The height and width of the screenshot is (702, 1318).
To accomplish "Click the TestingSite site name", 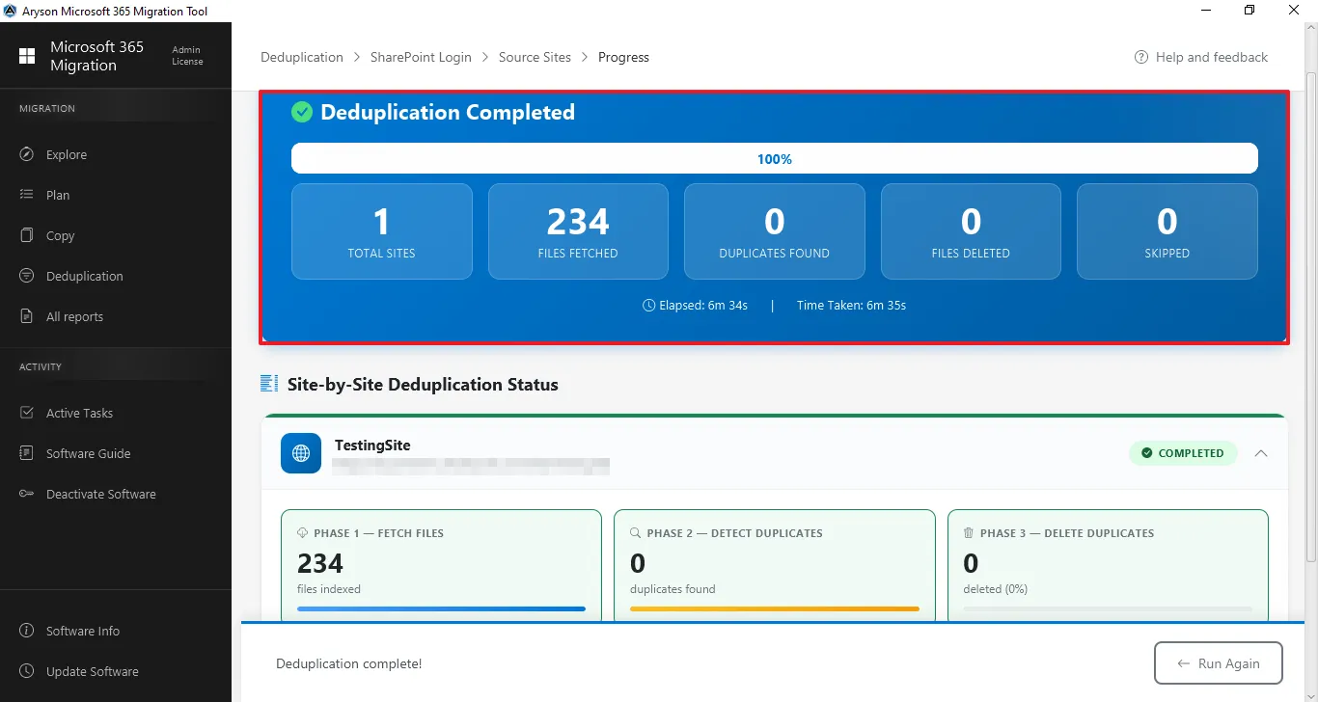I will click(x=372, y=445).
